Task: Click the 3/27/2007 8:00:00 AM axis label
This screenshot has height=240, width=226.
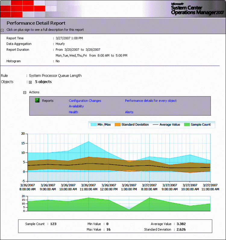Action: (x=149, y=187)
